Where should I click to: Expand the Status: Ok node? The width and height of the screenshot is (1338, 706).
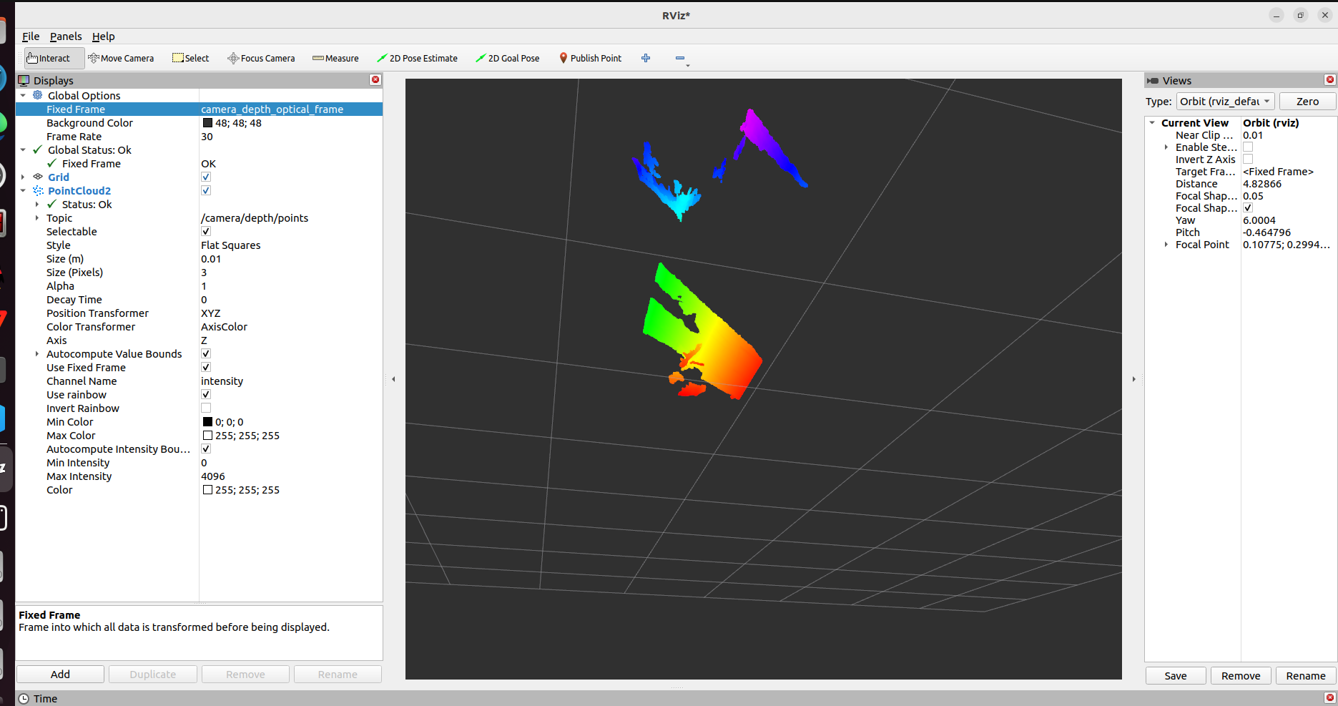coord(37,204)
